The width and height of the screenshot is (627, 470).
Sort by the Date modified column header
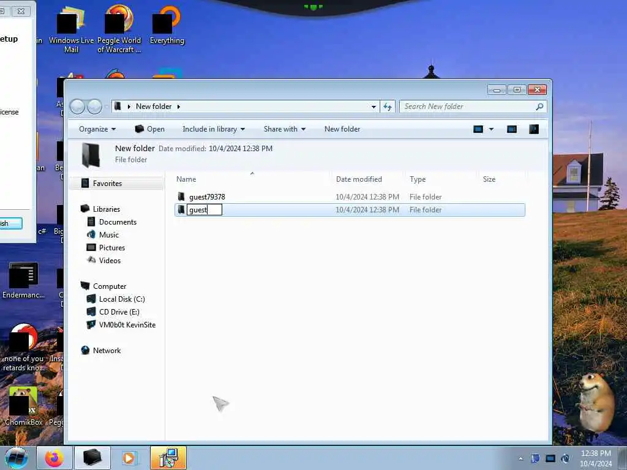tap(368, 179)
